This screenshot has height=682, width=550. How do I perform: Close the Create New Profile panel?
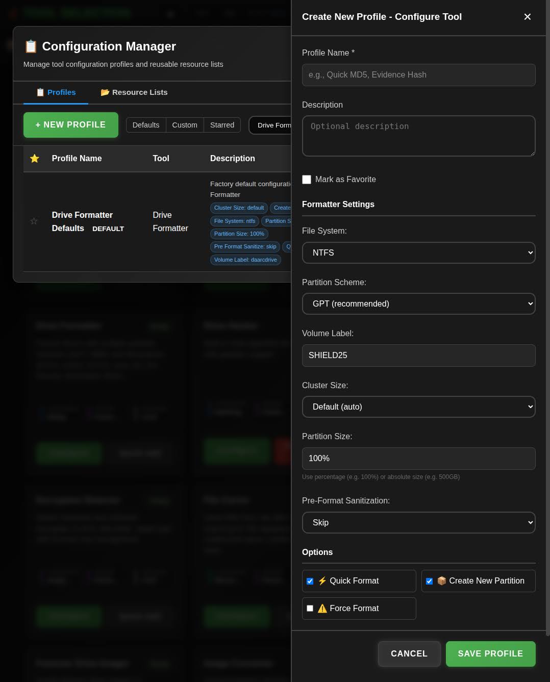tap(528, 17)
